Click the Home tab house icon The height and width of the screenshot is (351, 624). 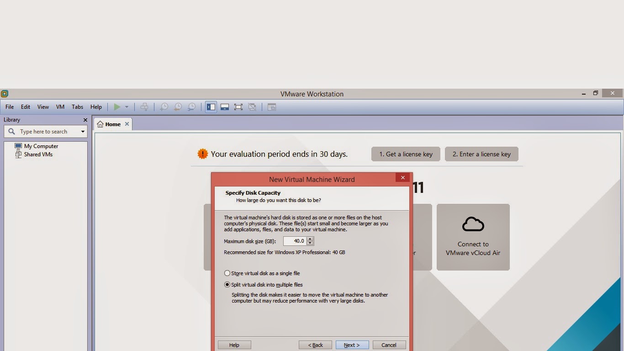point(100,124)
